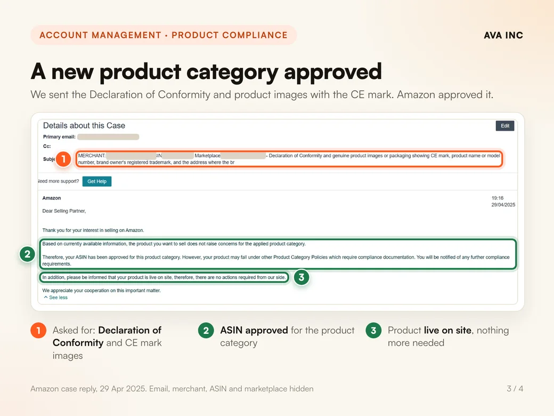This screenshot has width=554, height=416.
Task: Click the 'AVA INC' label
Action: tap(503, 35)
